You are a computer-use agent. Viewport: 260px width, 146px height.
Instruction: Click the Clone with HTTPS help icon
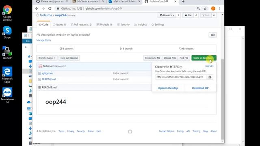(x=181, y=67)
